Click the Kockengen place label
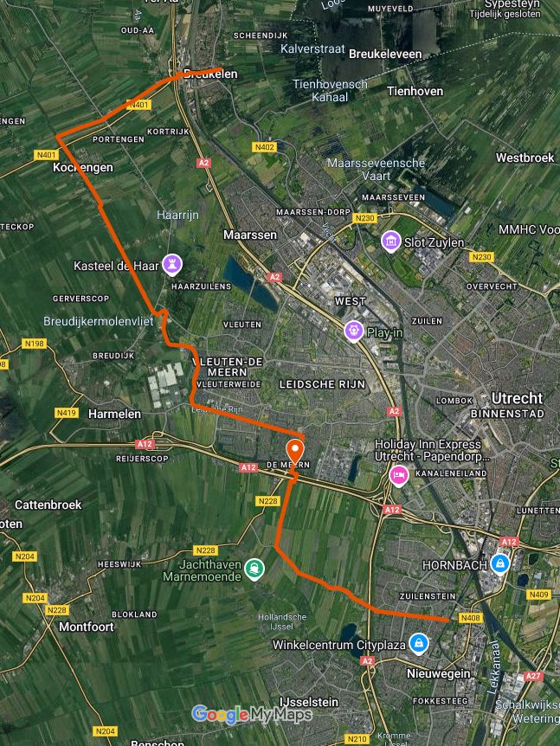 pyautogui.click(x=83, y=168)
